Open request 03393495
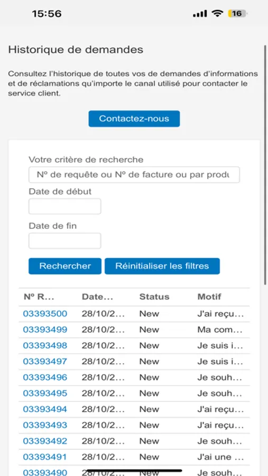The width and height of the screenshot is (268, 476). pos(45,393)
